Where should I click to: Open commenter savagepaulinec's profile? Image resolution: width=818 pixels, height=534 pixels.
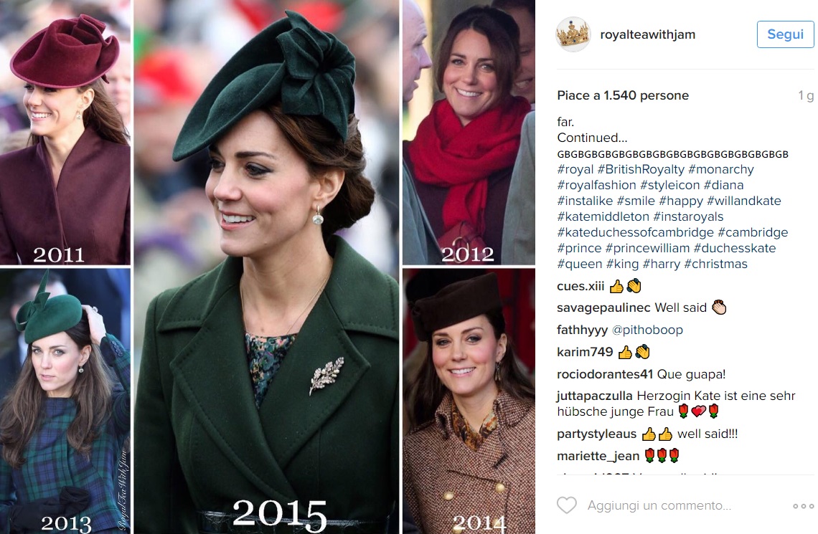click(603, 308)
